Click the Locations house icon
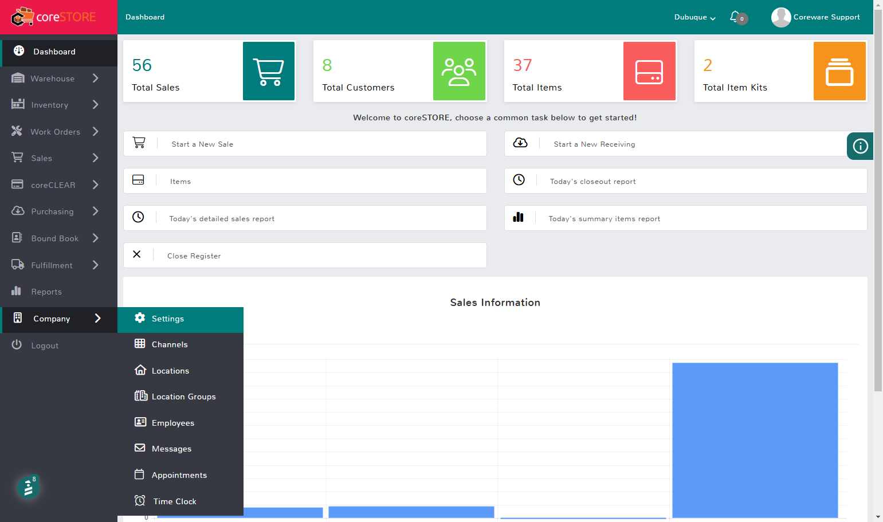The height and width of the screenshot is (522, 883). 140,370
